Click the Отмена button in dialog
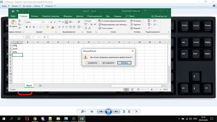This screenshot has height=122, width=217. pos(124,63)
